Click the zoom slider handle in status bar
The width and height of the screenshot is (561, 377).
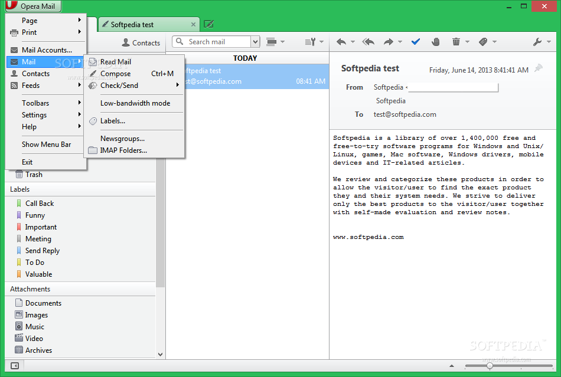490,366
